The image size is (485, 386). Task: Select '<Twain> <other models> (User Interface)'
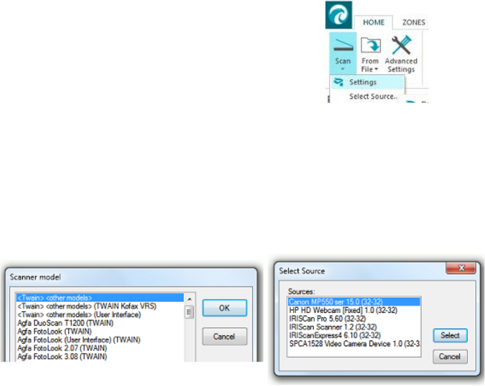point(100,315)
